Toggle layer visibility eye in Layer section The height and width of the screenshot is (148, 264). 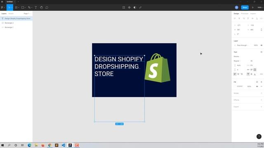tap(262, 45)
